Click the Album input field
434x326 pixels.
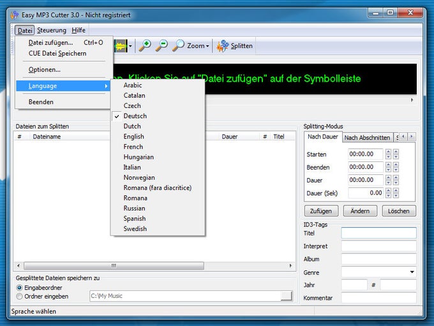378,259
